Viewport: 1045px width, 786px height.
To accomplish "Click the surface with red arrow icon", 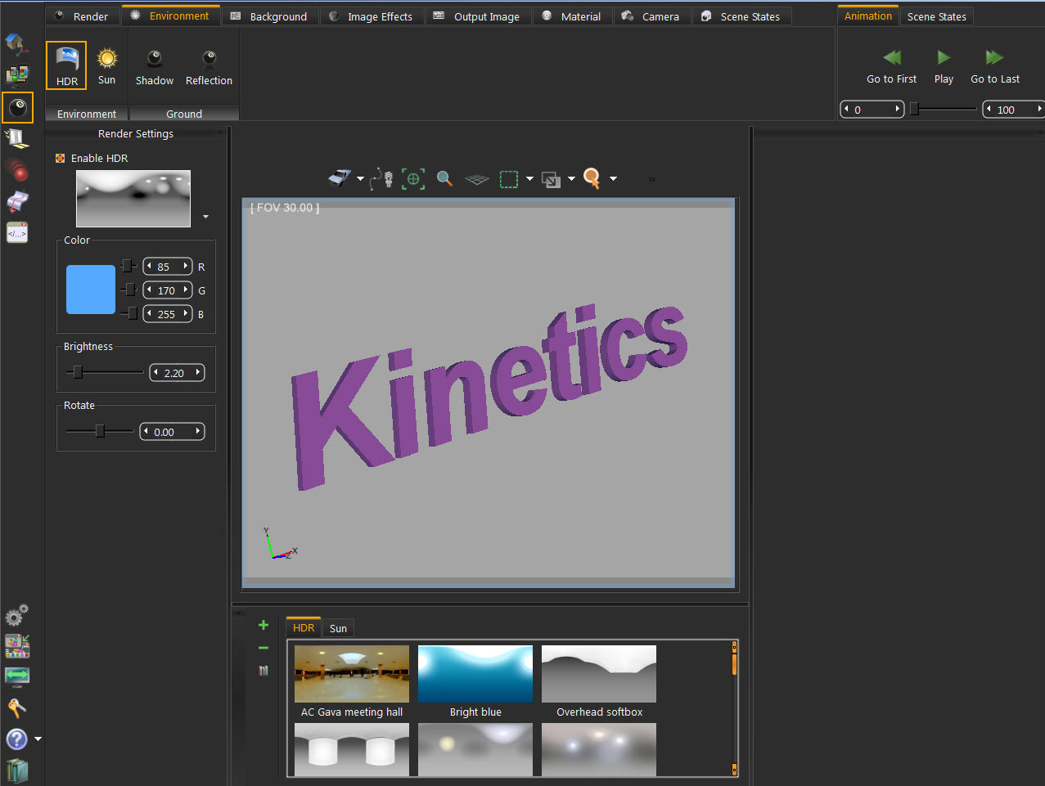I will pos(16,201).
